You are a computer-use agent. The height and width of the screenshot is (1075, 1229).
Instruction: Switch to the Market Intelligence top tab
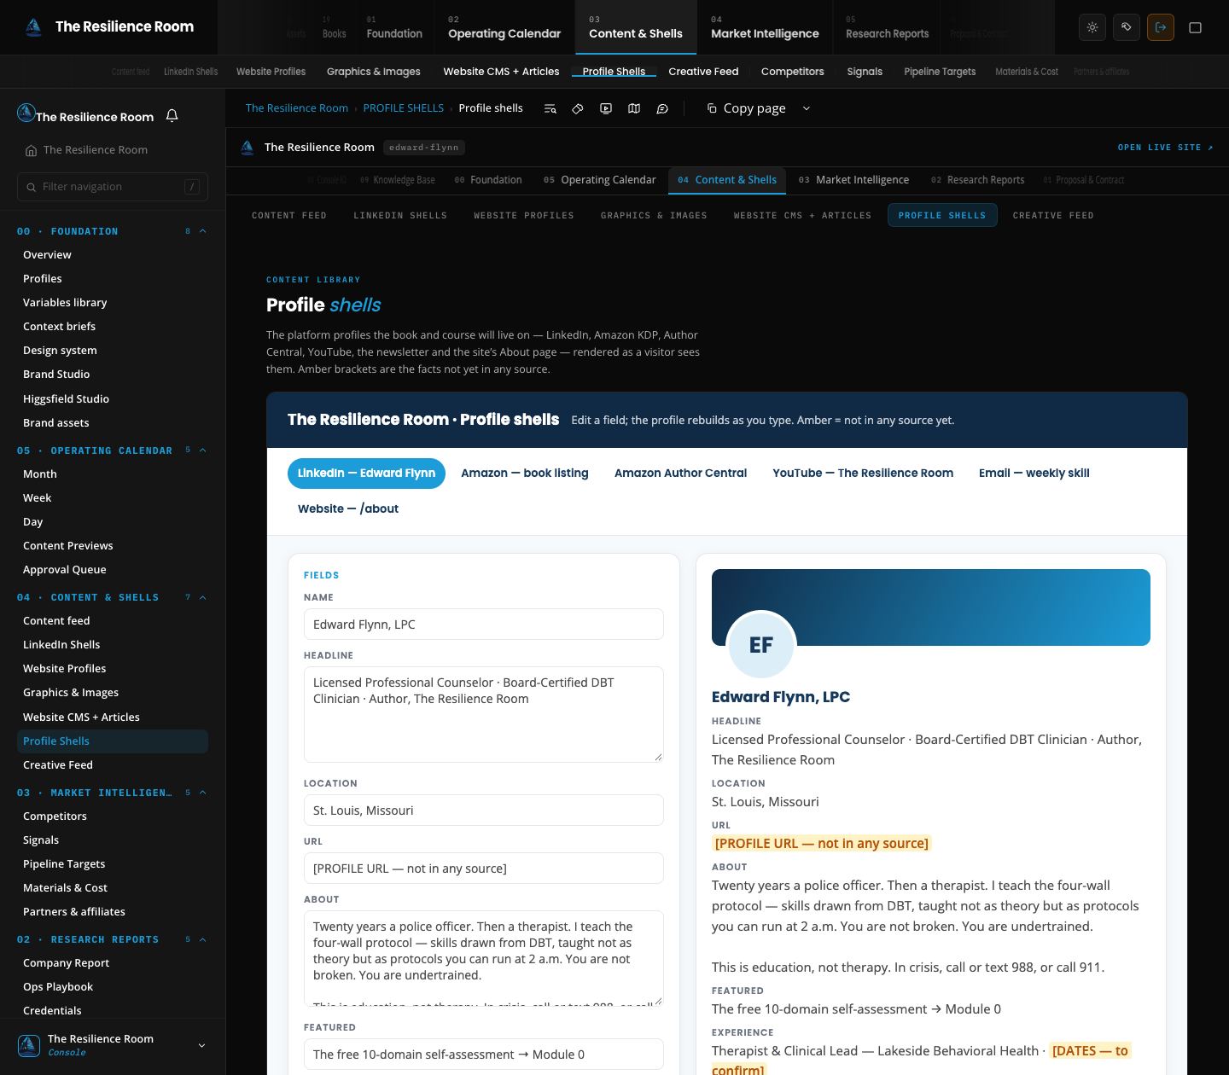point(765,27)
